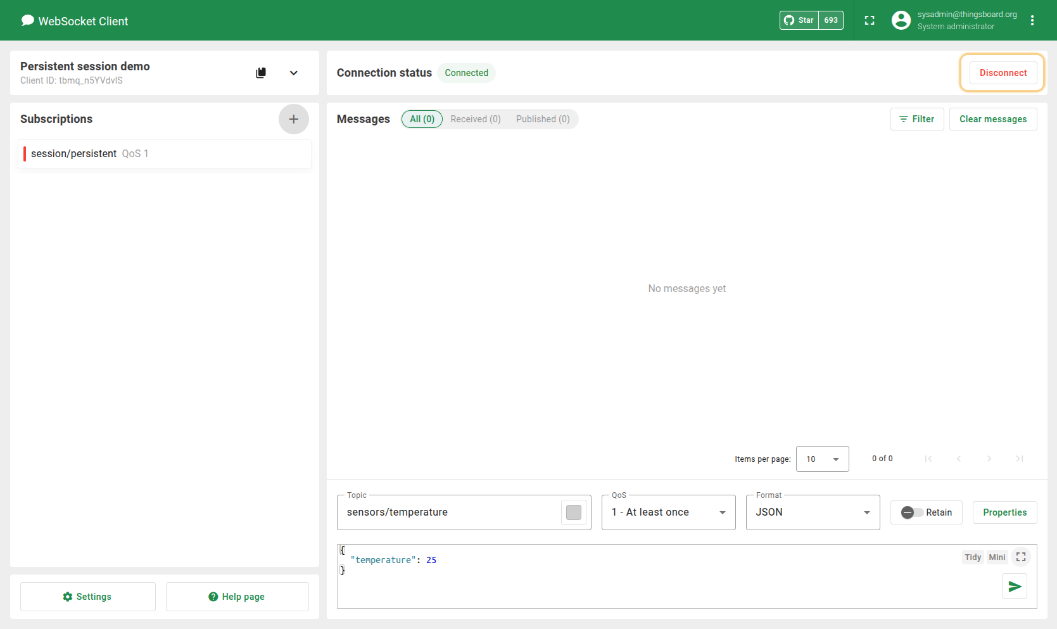Open the Format JSON dropdown

pos(813,512)
